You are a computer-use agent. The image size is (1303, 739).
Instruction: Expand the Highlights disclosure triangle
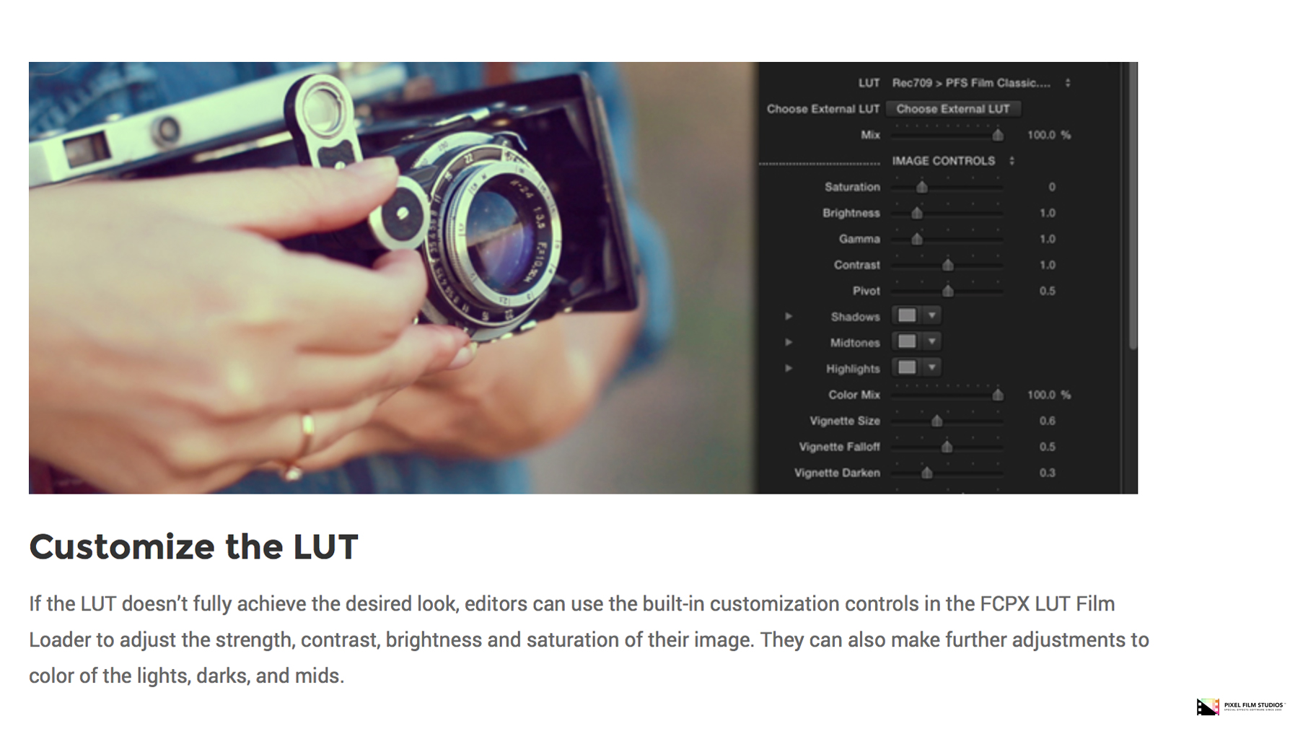point(789,368)
